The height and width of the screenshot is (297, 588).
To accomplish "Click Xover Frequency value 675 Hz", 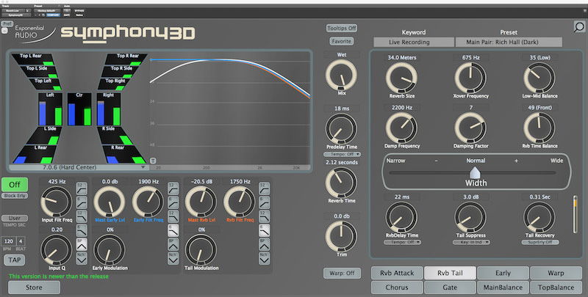I will (471, 58).
